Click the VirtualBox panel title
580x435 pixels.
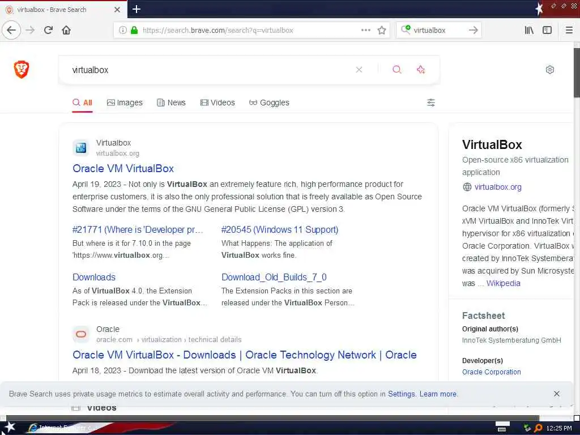(492, 144)
